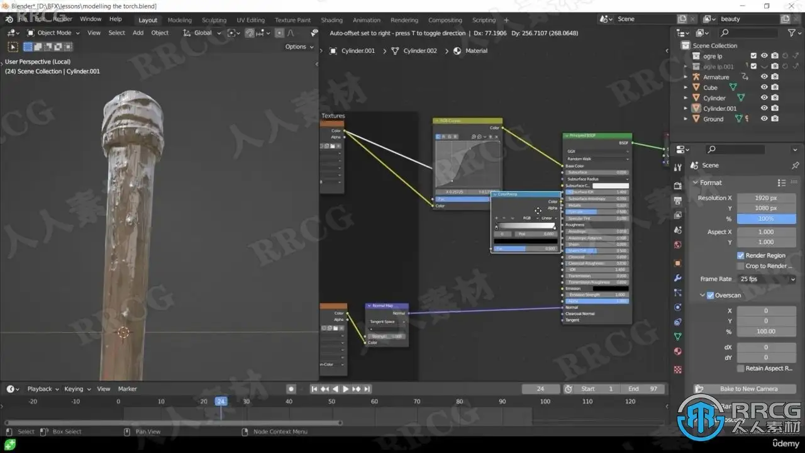Expand the Ground object in outliner

click(x=686, y=118)
